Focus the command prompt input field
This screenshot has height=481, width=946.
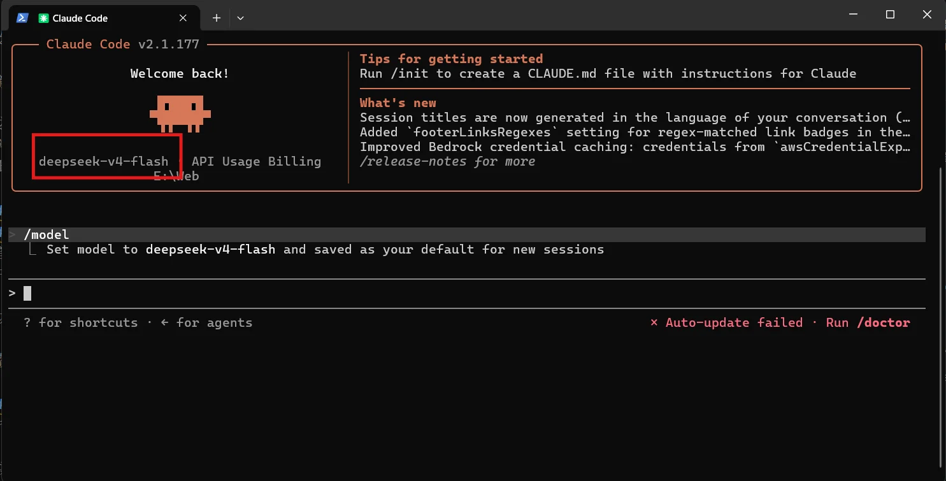[467, 293]
